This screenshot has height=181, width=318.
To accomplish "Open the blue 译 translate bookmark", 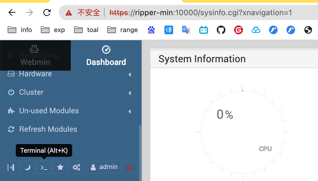I will [169, 30].
